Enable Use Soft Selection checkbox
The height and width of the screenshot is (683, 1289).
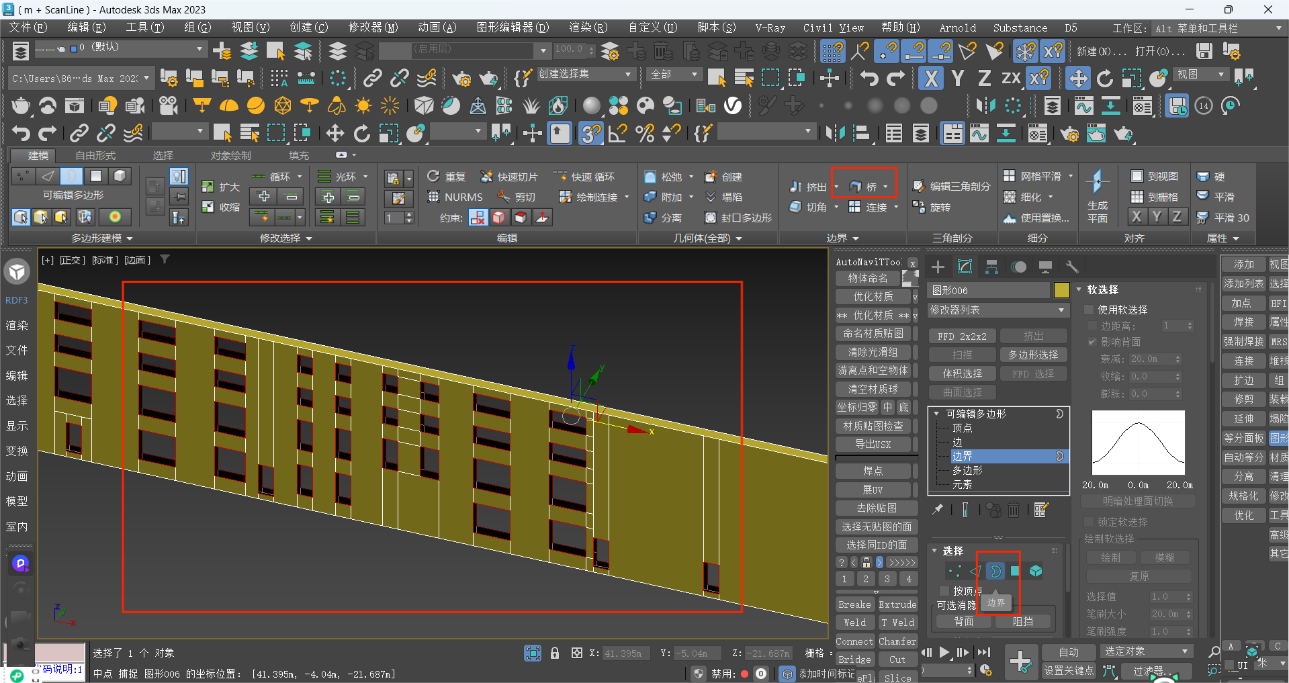point(1090,310)
